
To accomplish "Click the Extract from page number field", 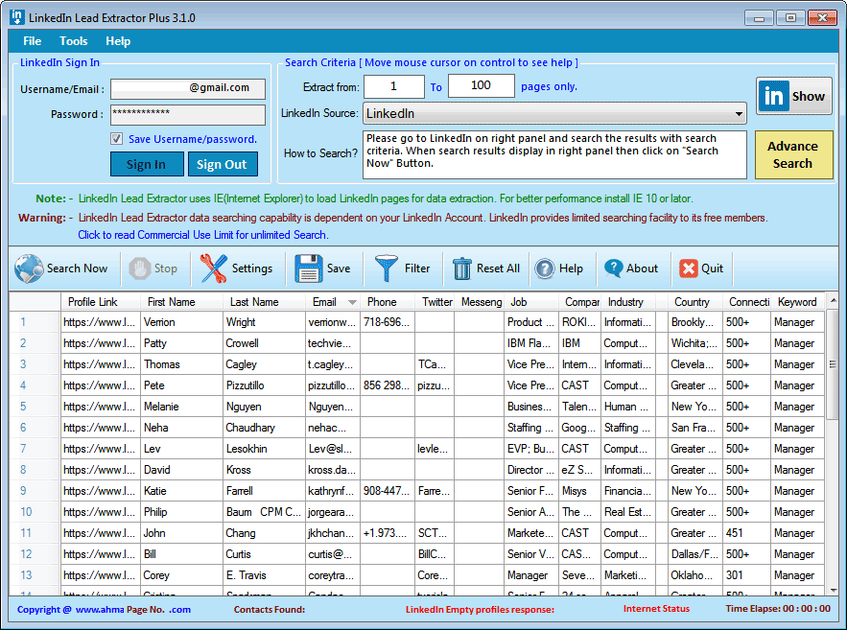I will pos(394,86).
